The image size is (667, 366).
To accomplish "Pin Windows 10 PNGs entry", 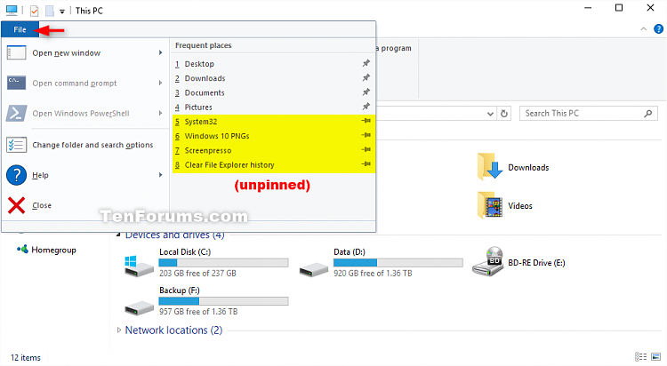I will click(366, 136).
